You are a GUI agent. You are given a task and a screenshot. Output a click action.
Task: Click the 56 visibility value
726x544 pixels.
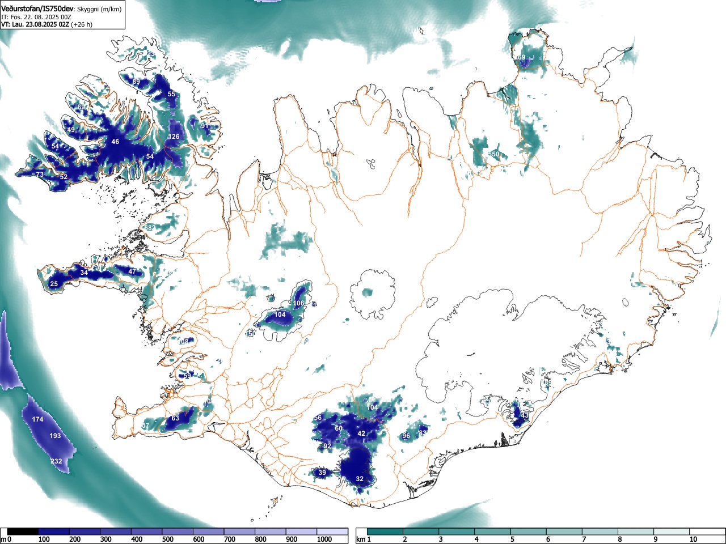pyautogui.click(x=318, y=418)
